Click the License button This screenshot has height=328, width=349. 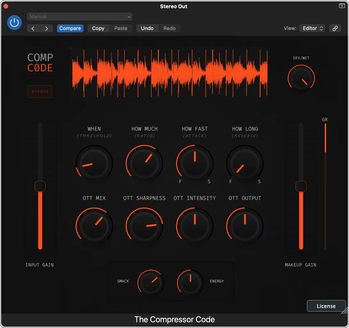[326, 306]
